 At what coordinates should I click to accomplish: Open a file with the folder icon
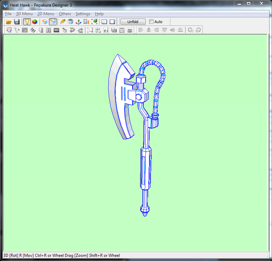(x=9, y=22)
